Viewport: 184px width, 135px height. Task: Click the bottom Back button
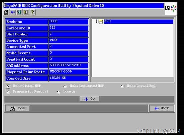tap(162, 108)
